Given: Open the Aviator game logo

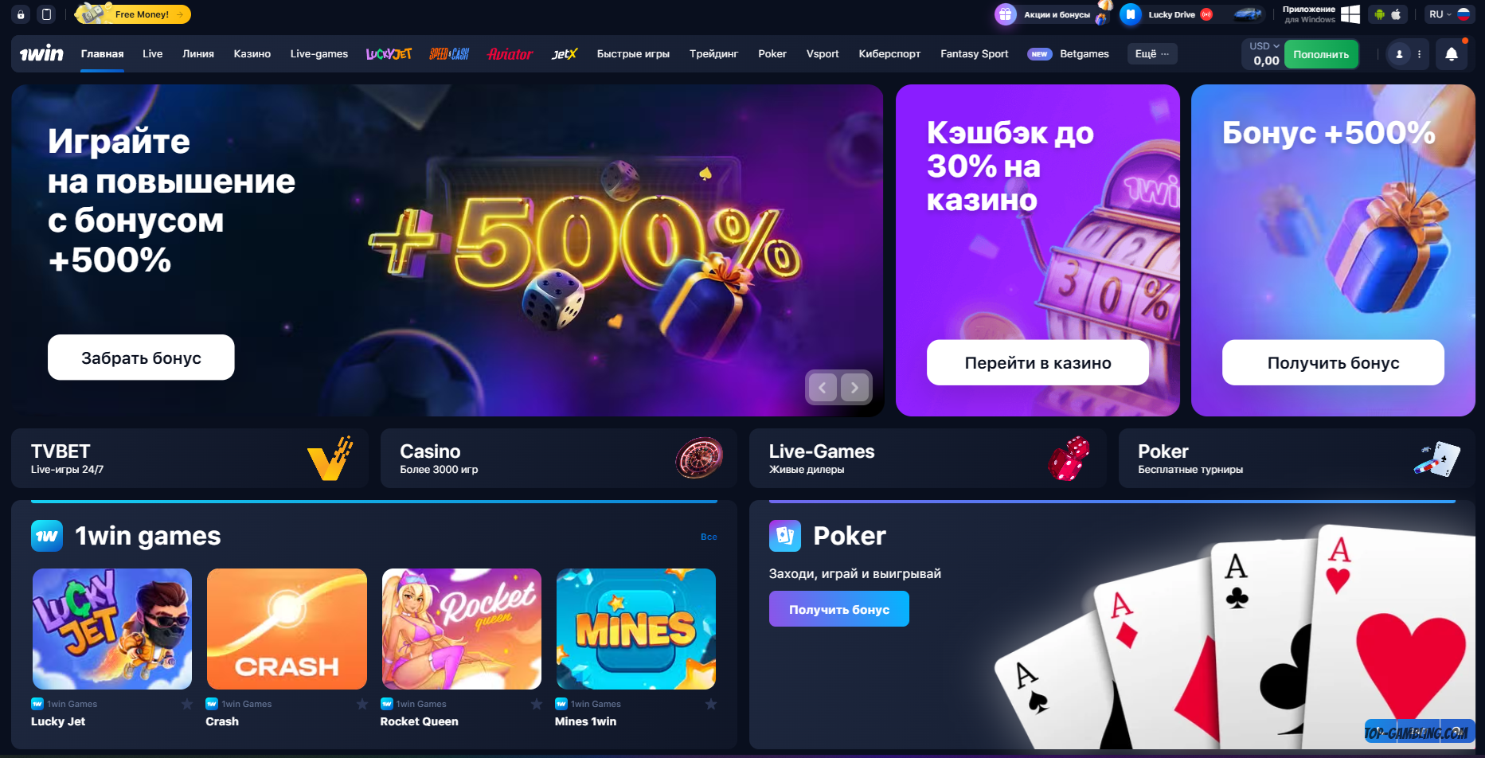Looking at the screenshot, I should point(510,54).
